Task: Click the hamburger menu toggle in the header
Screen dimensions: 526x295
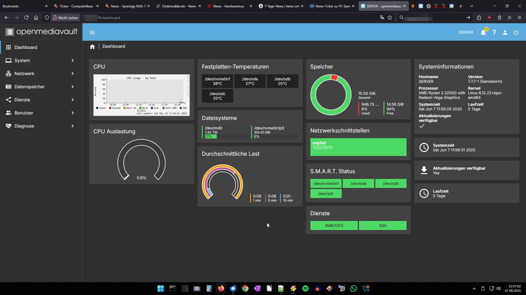Action: tap(92, 33)
